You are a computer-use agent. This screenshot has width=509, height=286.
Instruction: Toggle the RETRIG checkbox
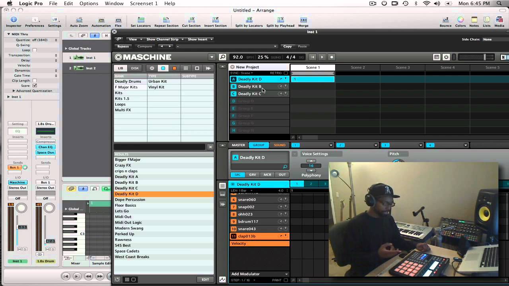click(286, 73)
